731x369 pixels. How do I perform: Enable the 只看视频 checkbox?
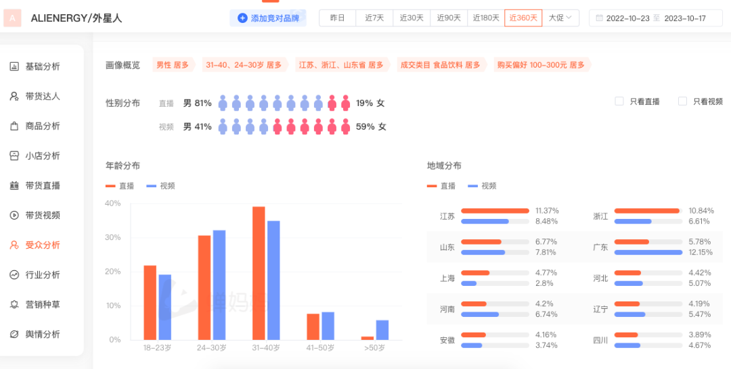coord(682,101)
